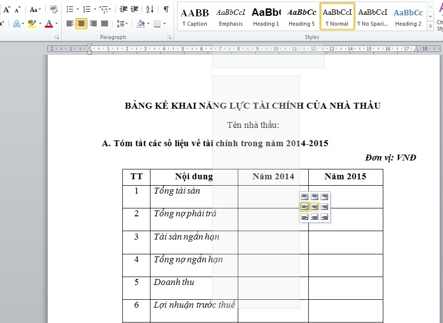Toggle show paragraph marks (¶)

166,9
